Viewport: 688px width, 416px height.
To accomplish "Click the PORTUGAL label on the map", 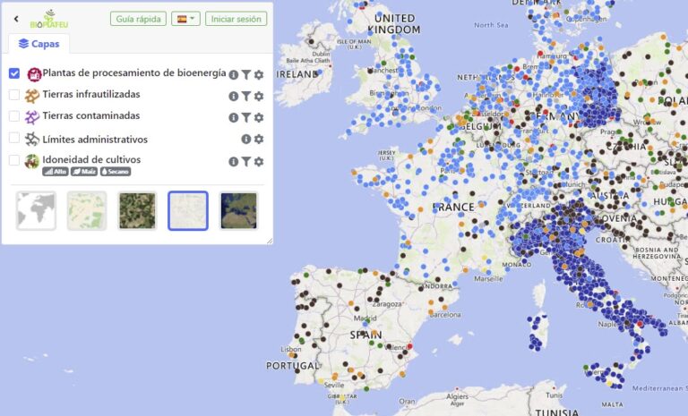I will coord(293,366).
